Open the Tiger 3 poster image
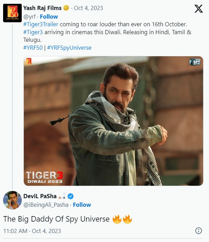This screenshot has height=242, width=209. point(113,121)
